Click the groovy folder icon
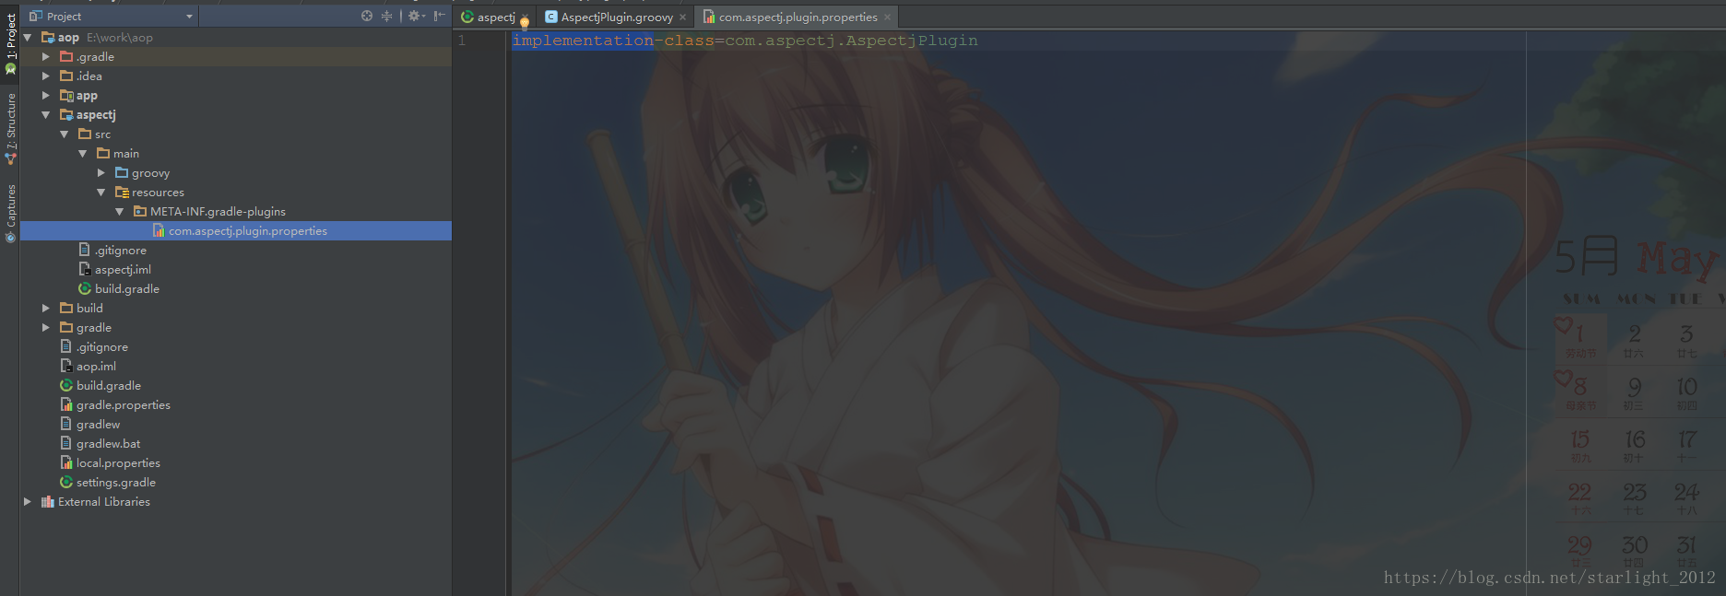The height and width of the screenshot is (596, 1726). (122, 172)
